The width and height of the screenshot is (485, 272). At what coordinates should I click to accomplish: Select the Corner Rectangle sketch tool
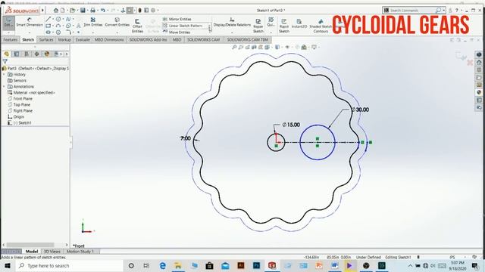(48, 26)
